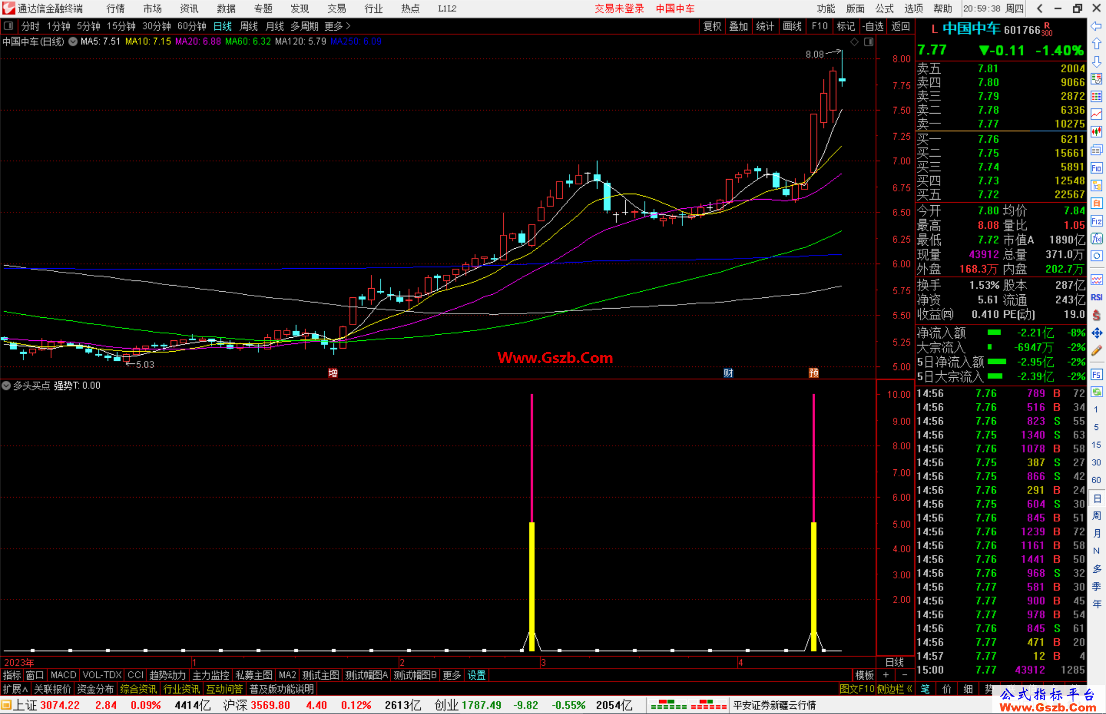Switch to 30-minute period in right sidebar
Image resolution: width=1106 pixels, height=714 pixels.
click(1096, 462)
